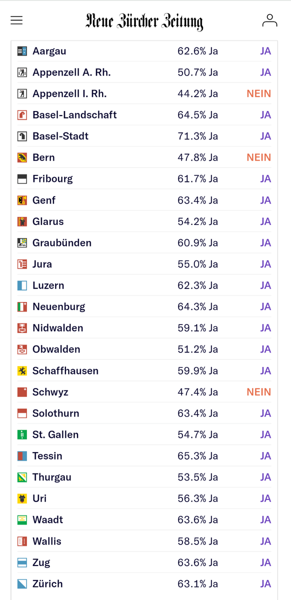Screen dimensions: 291x600
Task: Click the Uri bull flag icon
Action: pos(22,498)
